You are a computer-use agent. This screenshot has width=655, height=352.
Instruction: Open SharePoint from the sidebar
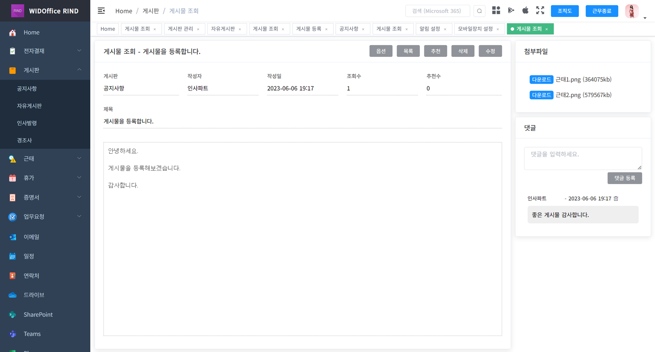click(x=38, y=314)
